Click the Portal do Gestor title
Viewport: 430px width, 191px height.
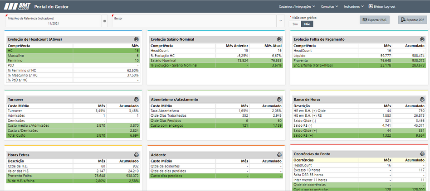(x=52, y=7)
